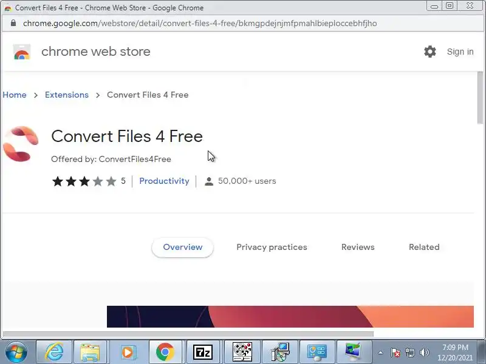Click the Sign in link
The height and width of the screenshot is (364, 486).
460,52
